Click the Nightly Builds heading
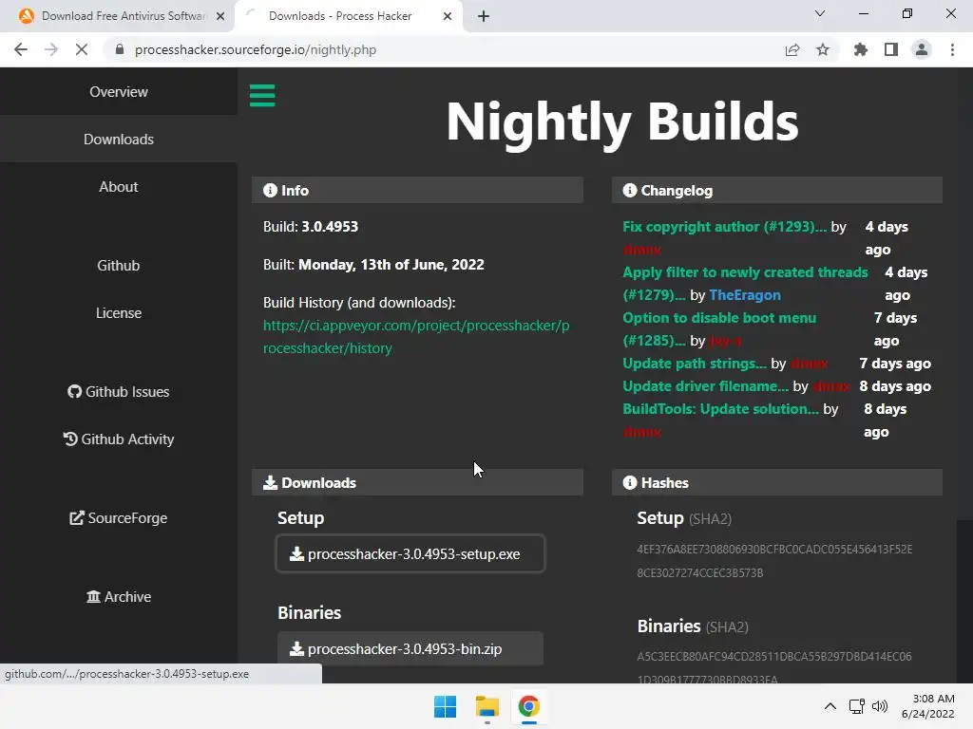Image resolution: width=973 pixels, height=729 pixels. click(x=622, y=122)
